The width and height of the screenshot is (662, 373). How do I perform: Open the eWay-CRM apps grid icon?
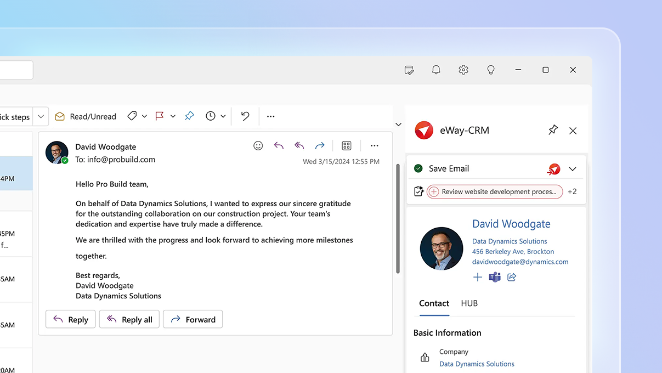346,145
